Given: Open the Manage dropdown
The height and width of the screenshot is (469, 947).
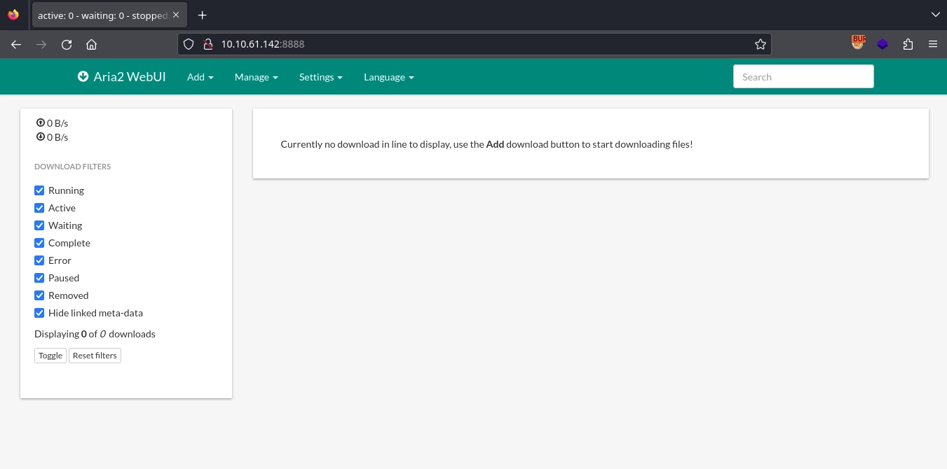Looking at the screenshot, I should (256, 77).
